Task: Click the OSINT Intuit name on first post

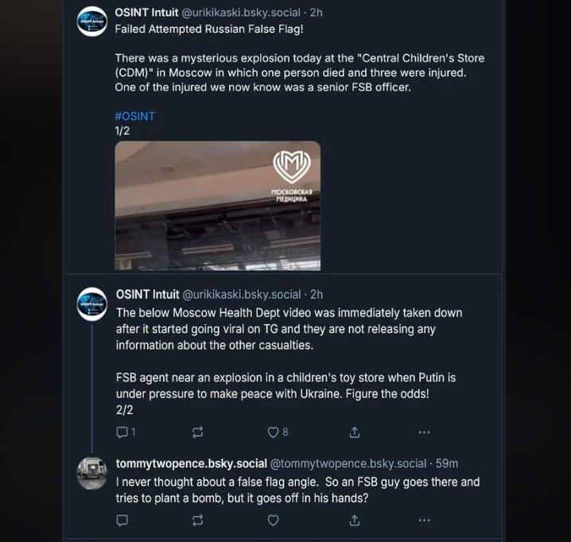Action: (x=147, y=12)
